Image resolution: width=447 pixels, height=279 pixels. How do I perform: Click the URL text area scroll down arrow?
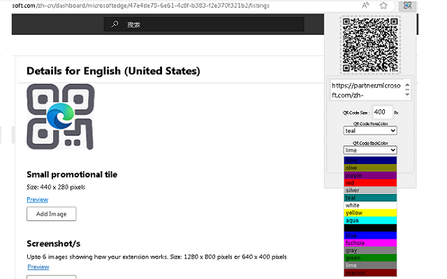(x=407, y=95)
